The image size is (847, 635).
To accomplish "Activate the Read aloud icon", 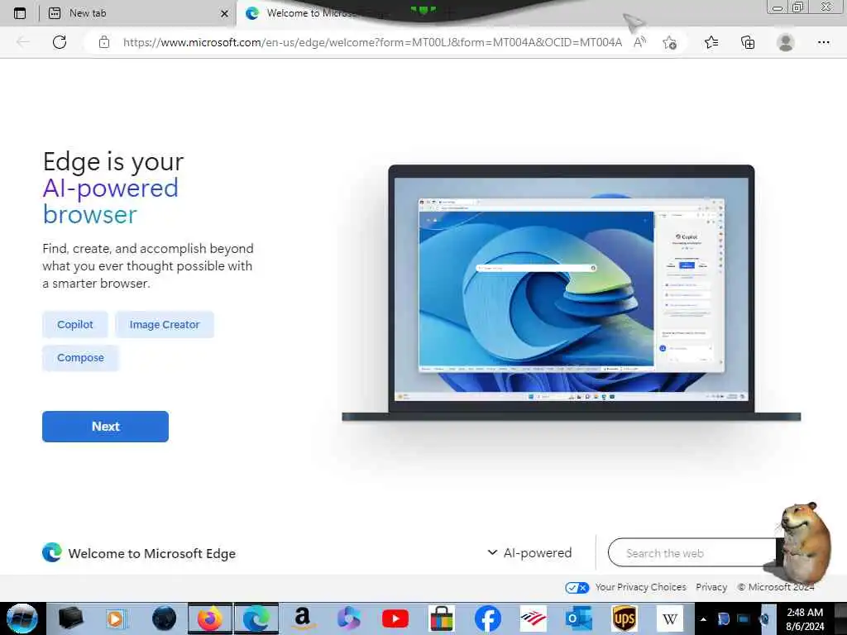I will [639, 42].
